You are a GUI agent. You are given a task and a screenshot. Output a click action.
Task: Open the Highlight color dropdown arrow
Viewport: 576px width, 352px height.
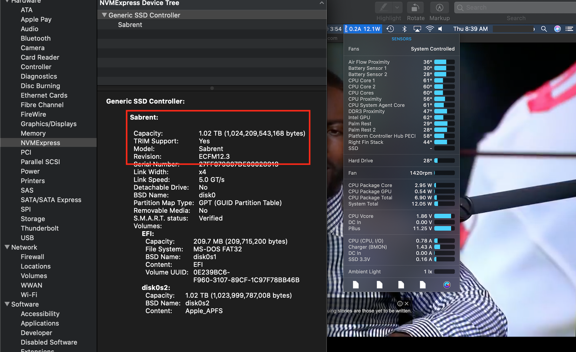(x=397, y=7)
